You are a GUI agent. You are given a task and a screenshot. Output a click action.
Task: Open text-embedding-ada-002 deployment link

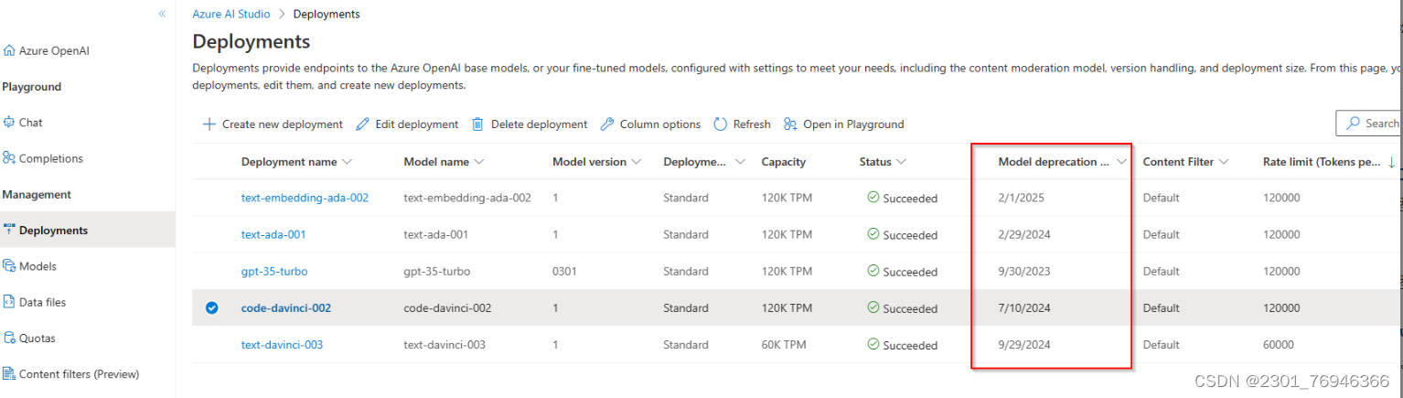(305, 198)
